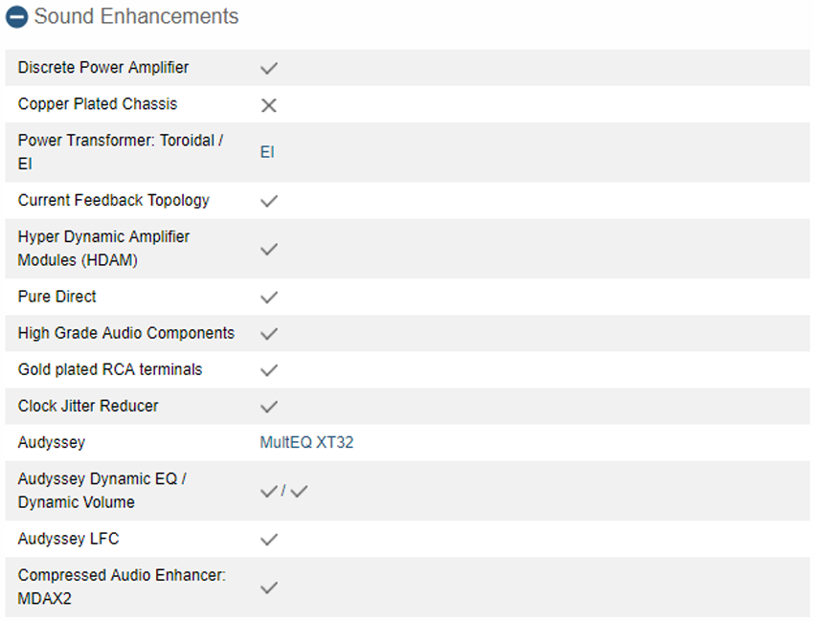Click the Current Feedback Topology checkmark
The image size is (814, 621).
click(269, 201)
